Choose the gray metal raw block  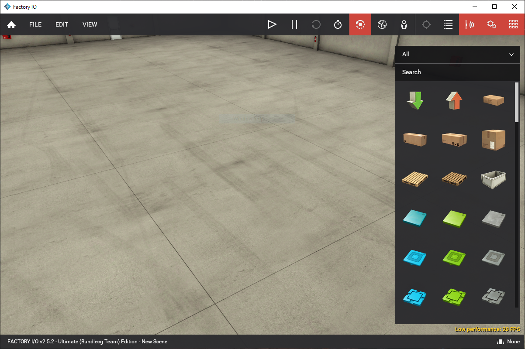tap(494, 218)
